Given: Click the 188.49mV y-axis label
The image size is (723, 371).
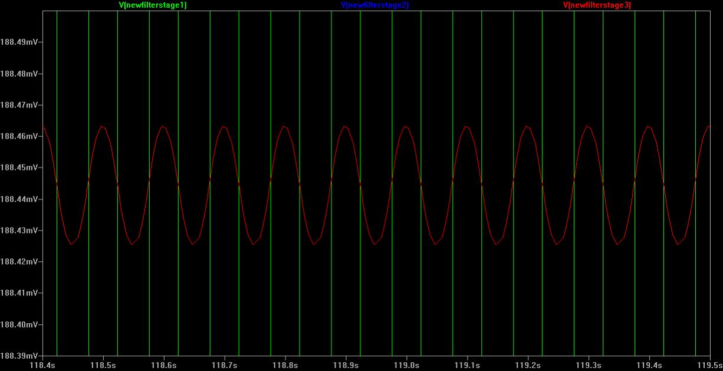Looking at the screenshot, I should [19, 42].
